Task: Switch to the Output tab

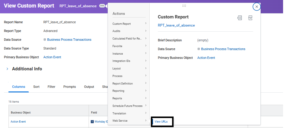Action: coord(89,87)
